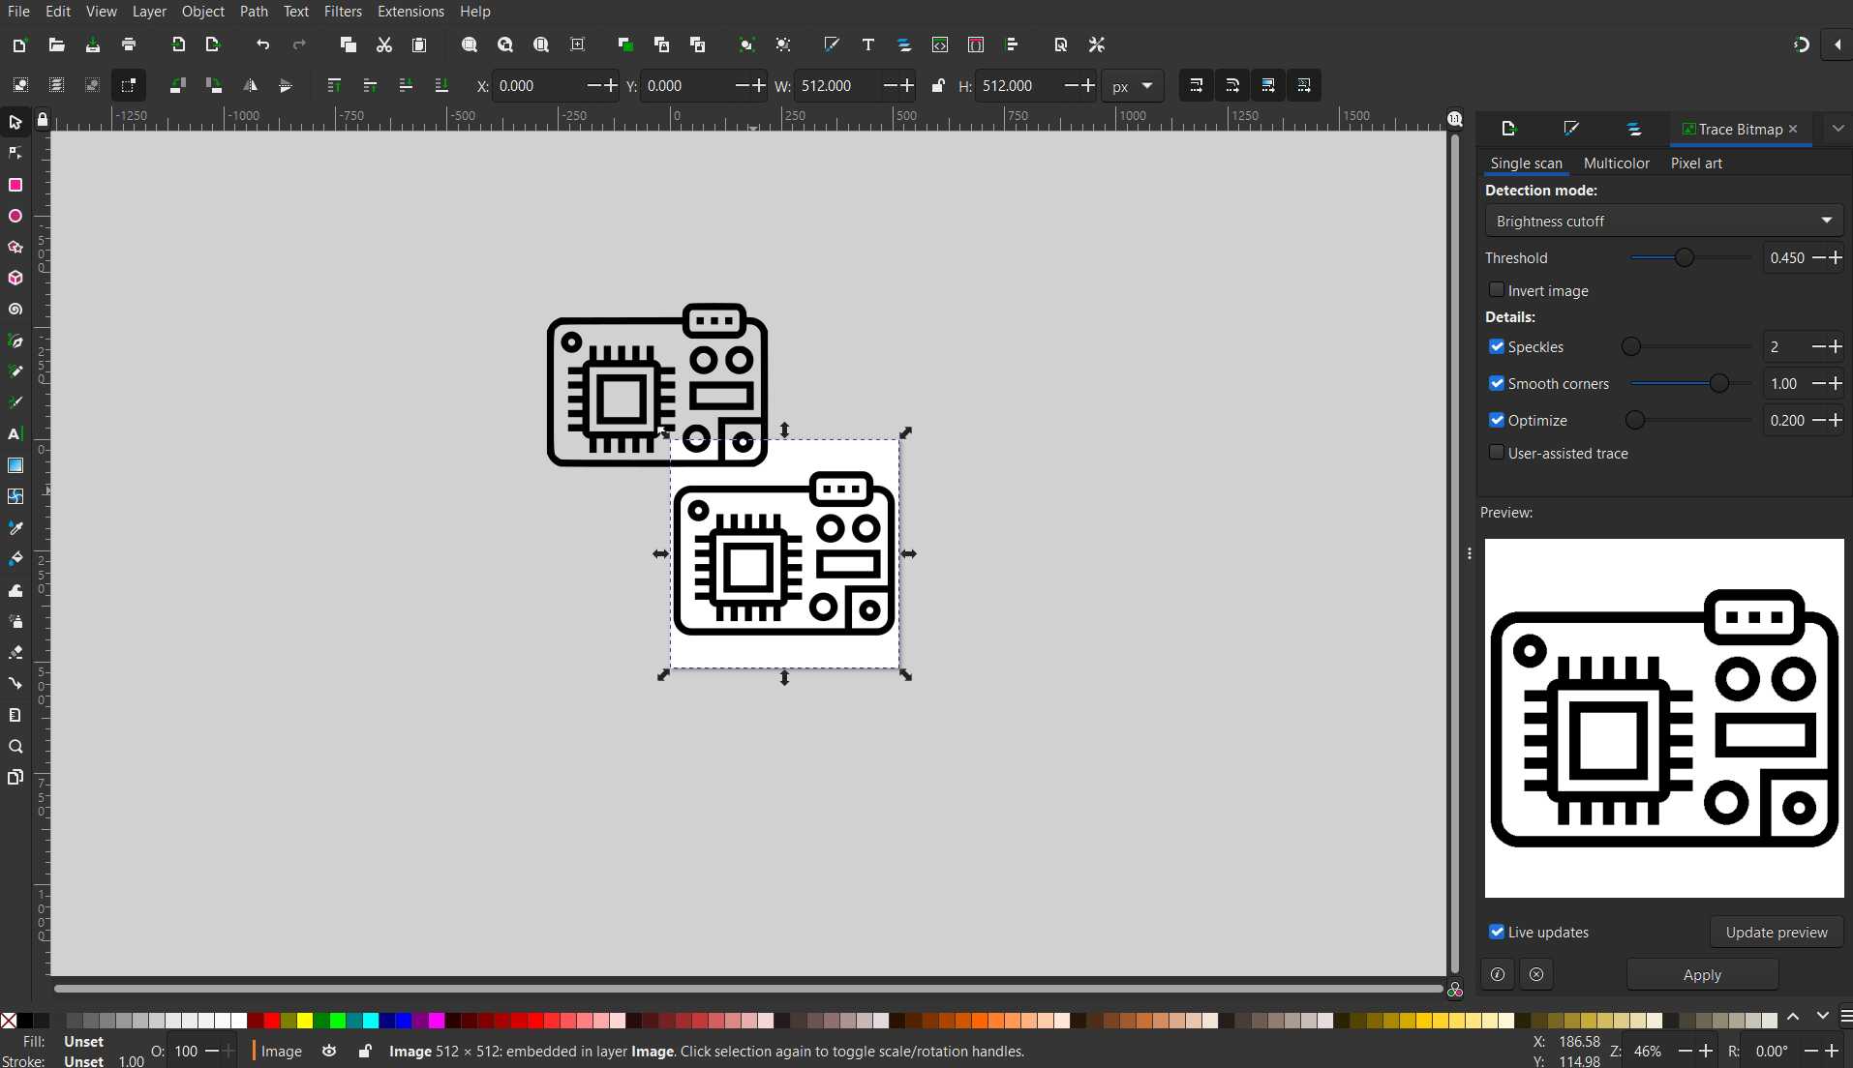Uncheck the Smooth corners checkbox

[x=1497, y=383]
